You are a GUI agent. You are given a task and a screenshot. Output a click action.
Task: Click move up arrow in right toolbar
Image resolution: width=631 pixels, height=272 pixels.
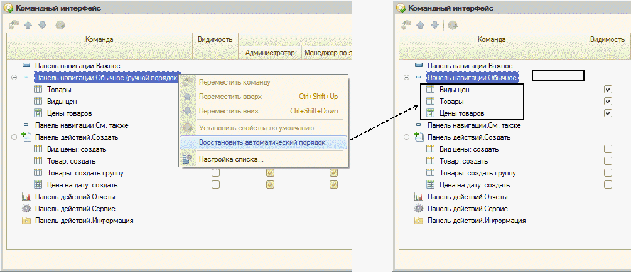point(420,25)
